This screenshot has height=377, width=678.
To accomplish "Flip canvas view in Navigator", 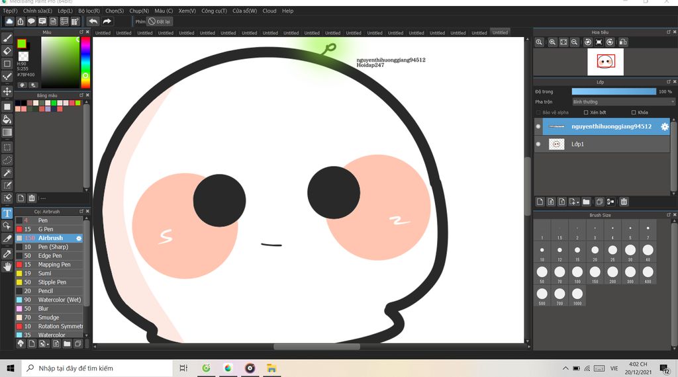I will [x=623, y=42].
